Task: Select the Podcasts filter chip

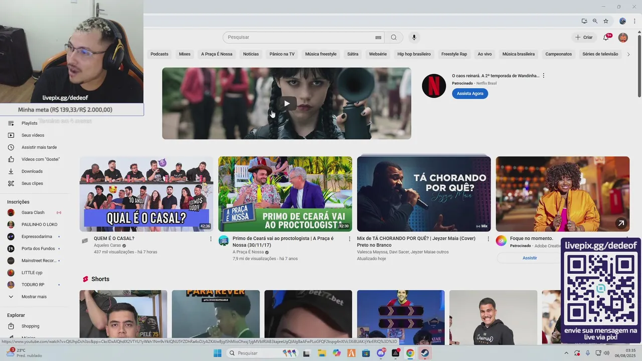Action: [159, 54]
